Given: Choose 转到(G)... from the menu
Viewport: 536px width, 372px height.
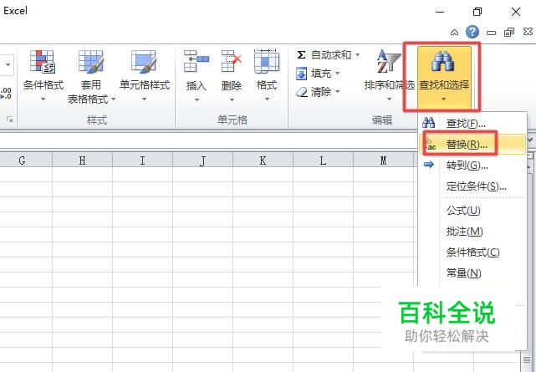Looking at the screenshot, I should tap(472, 166).
